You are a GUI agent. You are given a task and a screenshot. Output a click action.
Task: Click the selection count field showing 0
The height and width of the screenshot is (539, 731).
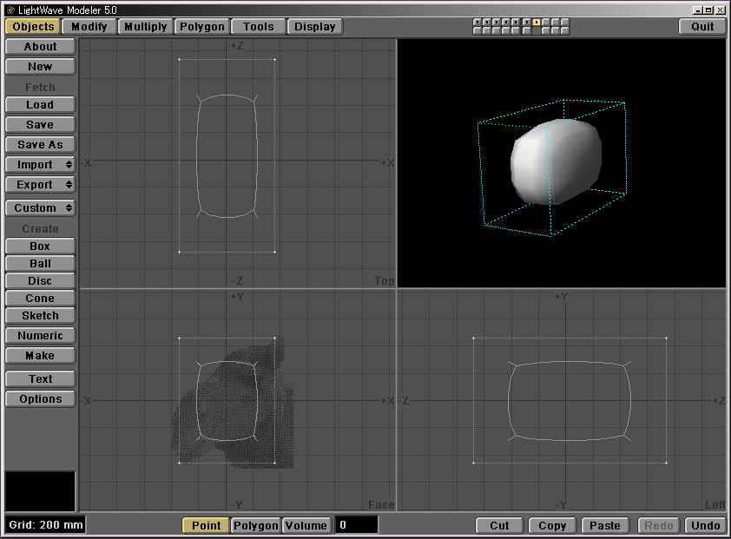356,525
